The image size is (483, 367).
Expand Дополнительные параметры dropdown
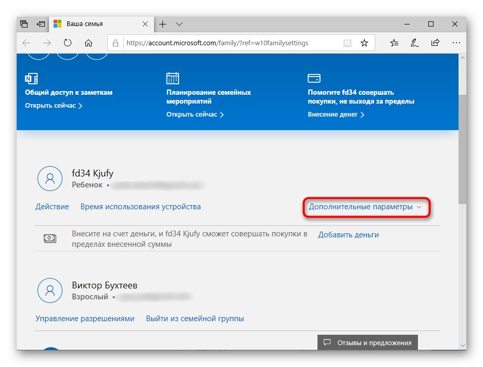(366, 207)
